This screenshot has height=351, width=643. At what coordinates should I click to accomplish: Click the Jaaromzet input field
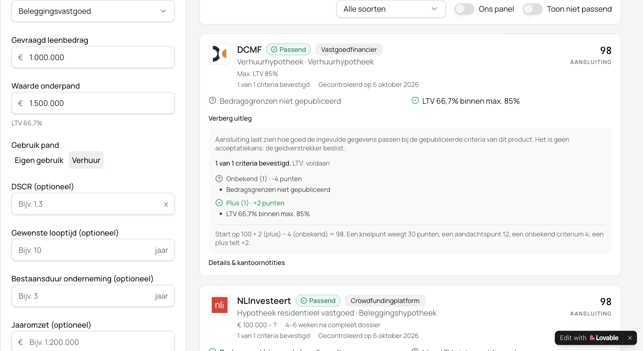93,341
